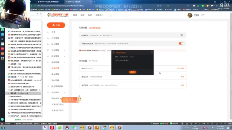Click the page vertical scrollbar
The height and width of the screenshot is (130, 232).
231,66
